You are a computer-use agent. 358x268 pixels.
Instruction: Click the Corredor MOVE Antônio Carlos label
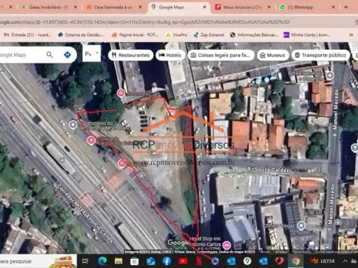pyautogui.click(x=84, y=213)
